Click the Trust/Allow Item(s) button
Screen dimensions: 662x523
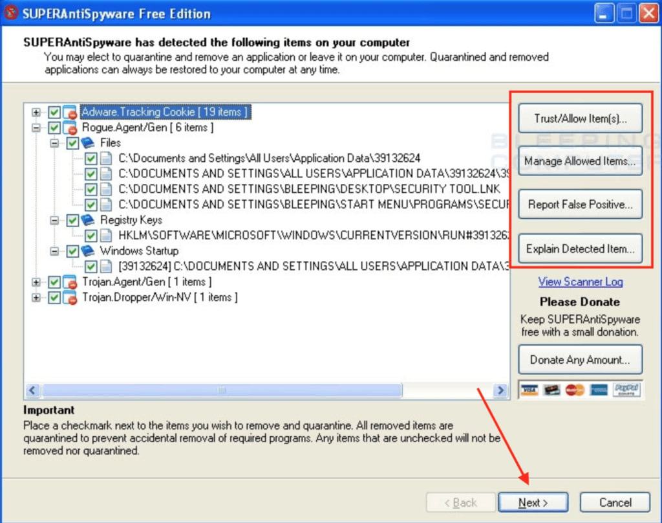pos(580,118)
